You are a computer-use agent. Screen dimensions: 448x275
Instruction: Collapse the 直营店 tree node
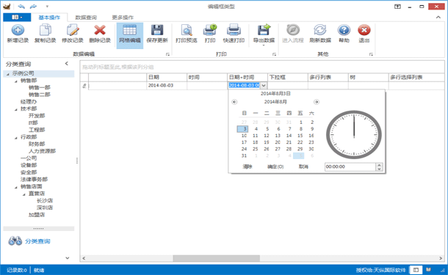pyautogui.click(x=24, y=194)
